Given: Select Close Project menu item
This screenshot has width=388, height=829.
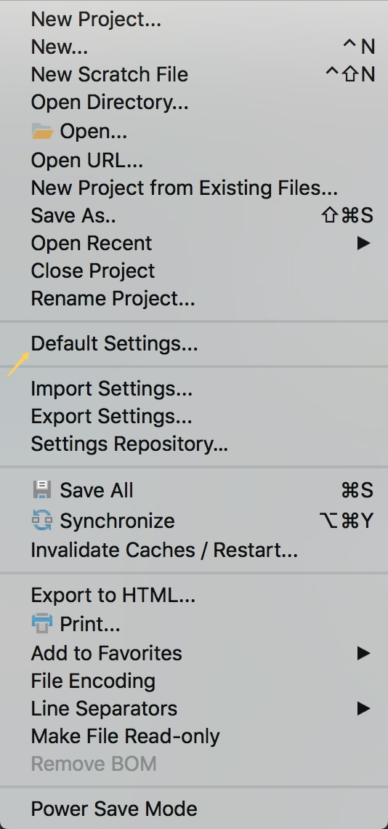Looking at the screenshot, I should [194, 271].
